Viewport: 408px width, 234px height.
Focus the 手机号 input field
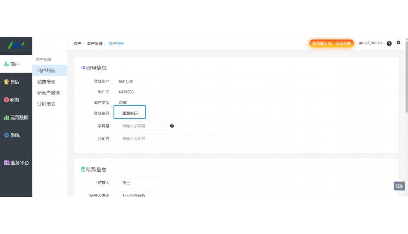[x=142, y=126]
